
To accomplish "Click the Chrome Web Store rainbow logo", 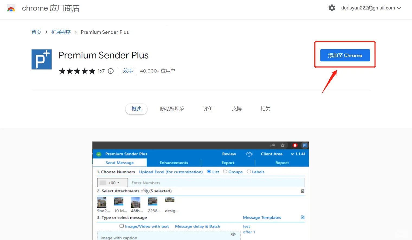I will [11, 8].
